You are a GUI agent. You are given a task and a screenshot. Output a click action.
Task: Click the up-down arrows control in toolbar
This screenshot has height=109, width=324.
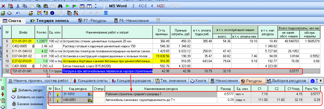96,6
